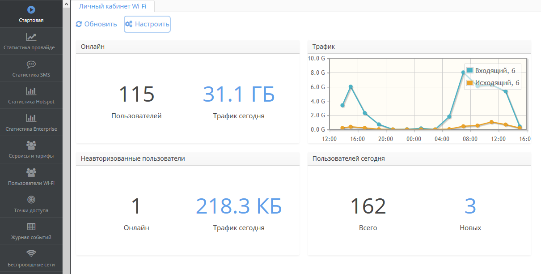The image size is (541, 274).
Task: Click the sidebar vertical scrollbar
Action: [x=66, y=134]
